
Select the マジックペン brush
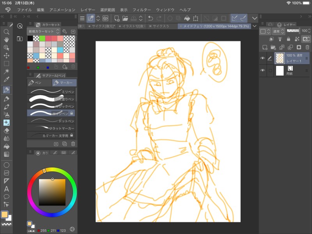[51, 106]
